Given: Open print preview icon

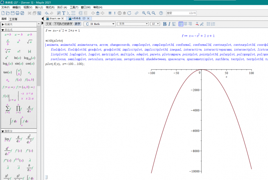Looking at the screenshot, I should tap(22, 13).
